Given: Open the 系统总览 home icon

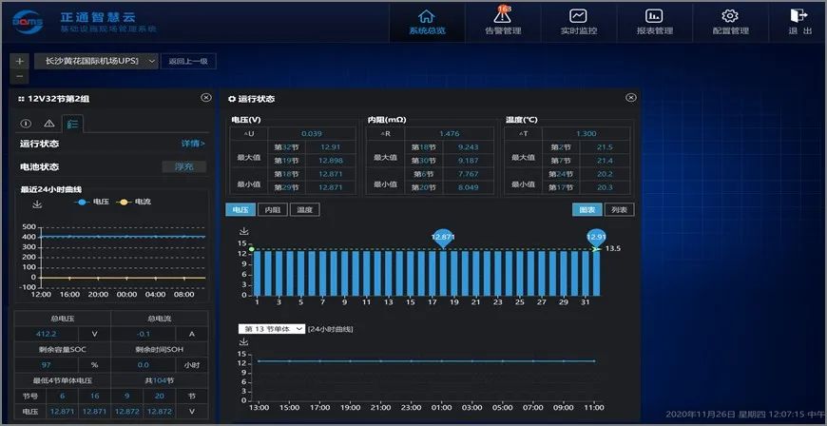Looking at the screenshot, I should pos(427,16).
